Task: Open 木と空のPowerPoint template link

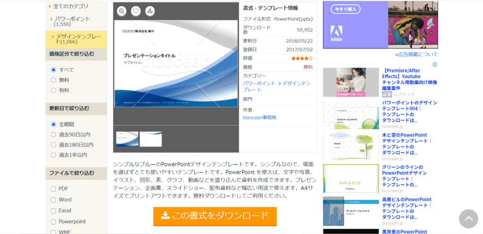Action: [x=407, y=144]
